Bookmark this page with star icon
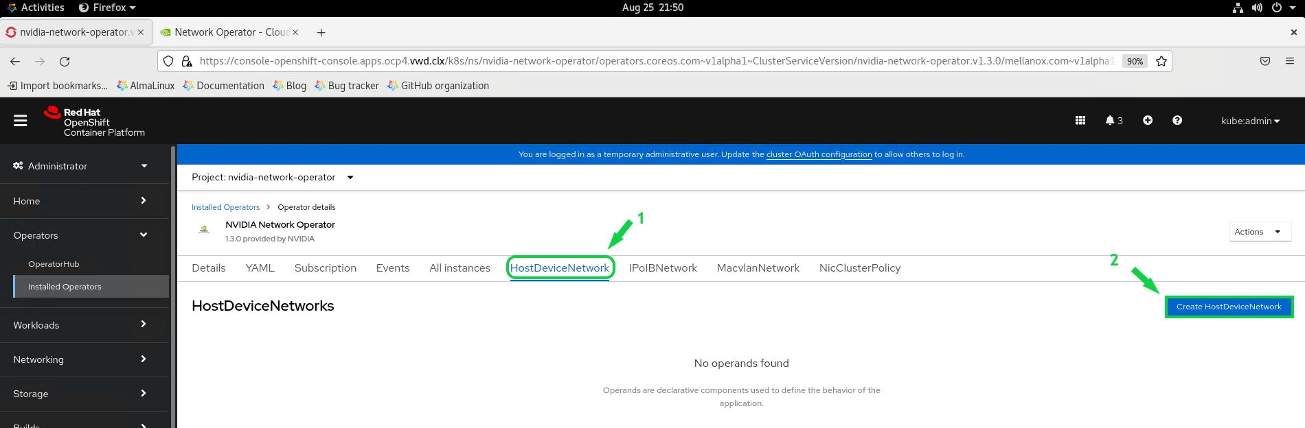Image resolution: width=1305 pixels, height=428 pixels. pyautogui.click(x=1161, y=61)
